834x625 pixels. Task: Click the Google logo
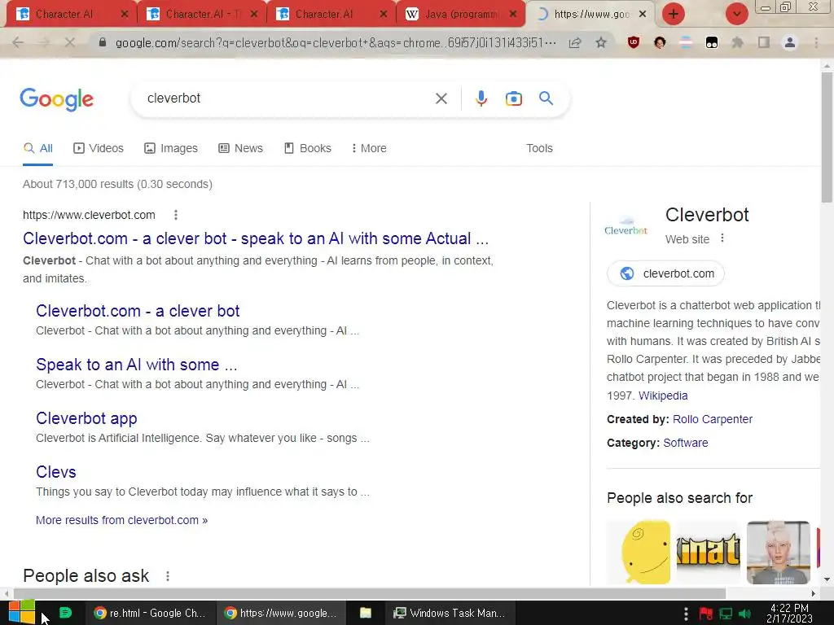tap(56, 99)
